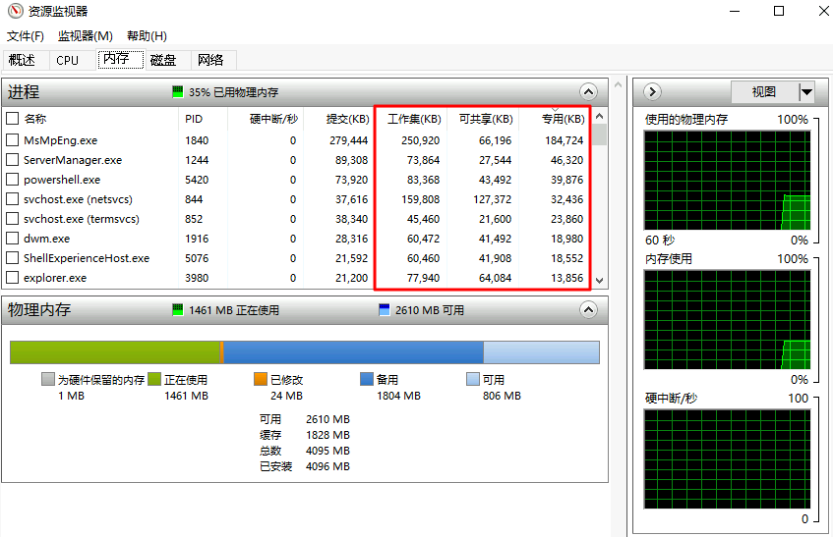Screen dimensions: 833x537
Task: Click the green in-use segment of memory bar
Action: tap(115, 352)
